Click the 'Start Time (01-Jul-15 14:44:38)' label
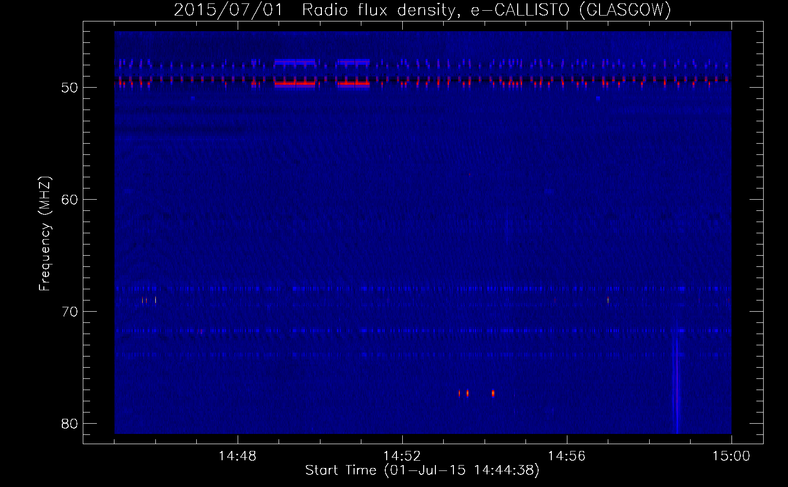The image size is (788, 487). pos(422,470)
